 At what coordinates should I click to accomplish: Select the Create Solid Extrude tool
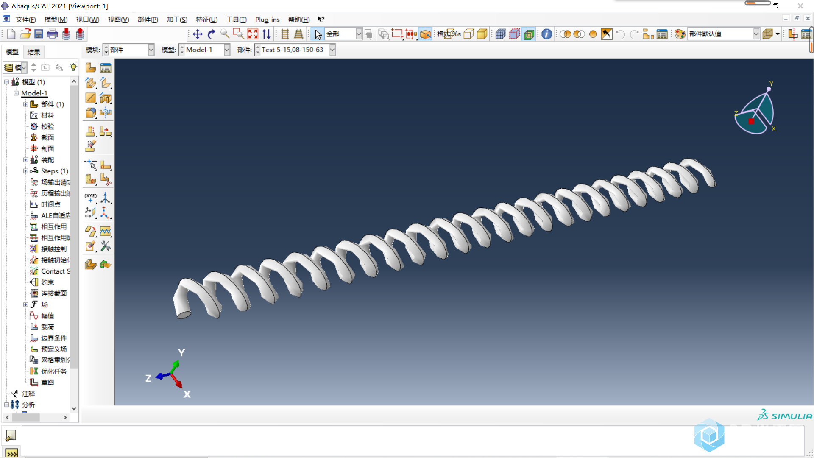point(90,83)
